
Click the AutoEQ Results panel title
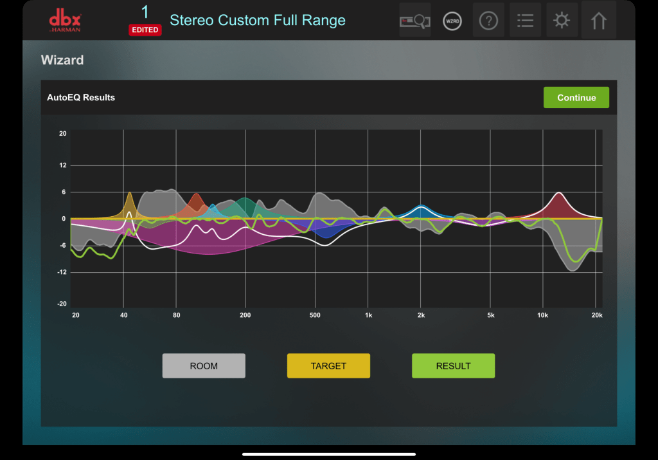coord(81,98)
